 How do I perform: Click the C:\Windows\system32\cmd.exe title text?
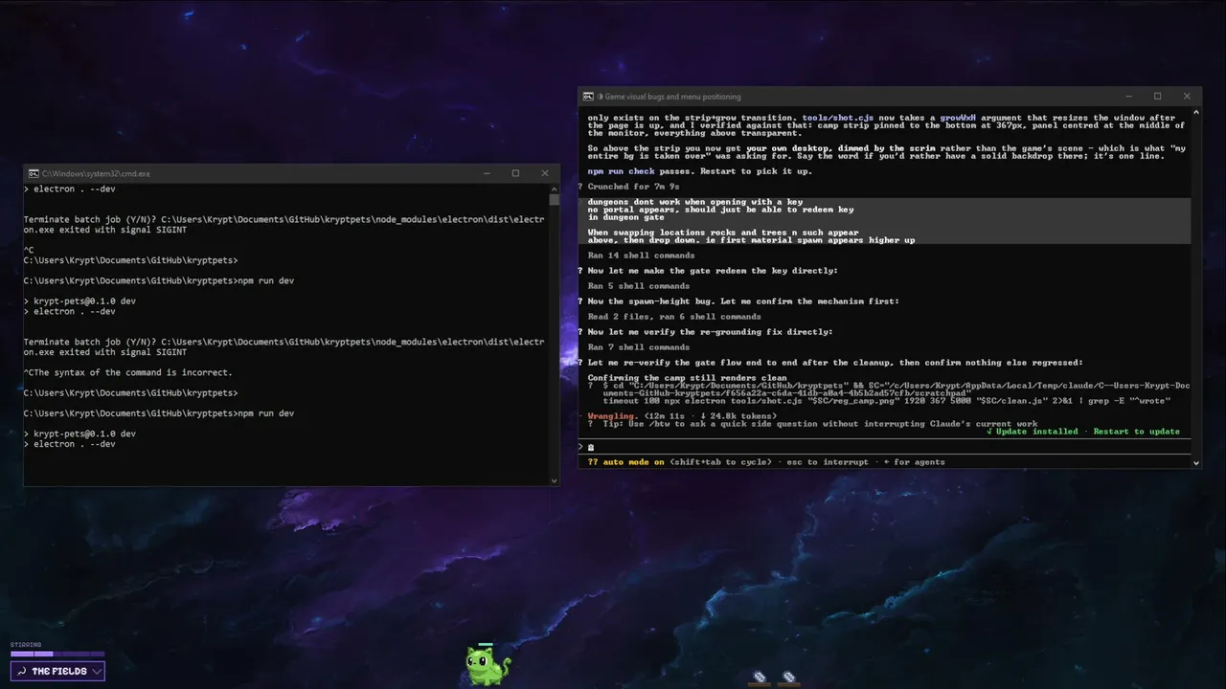coord(96,173)
